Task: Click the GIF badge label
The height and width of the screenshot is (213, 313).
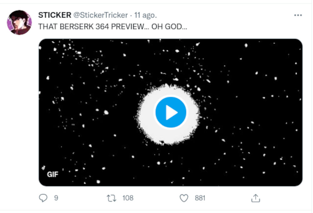Action: pyautogui.click(x=53, y=175)
